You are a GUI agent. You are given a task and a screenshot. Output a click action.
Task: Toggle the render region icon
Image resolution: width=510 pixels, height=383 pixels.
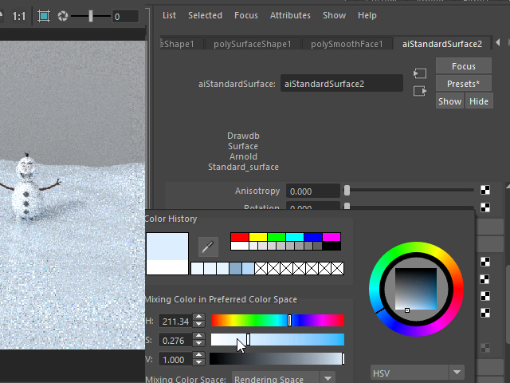pos(44,16)
